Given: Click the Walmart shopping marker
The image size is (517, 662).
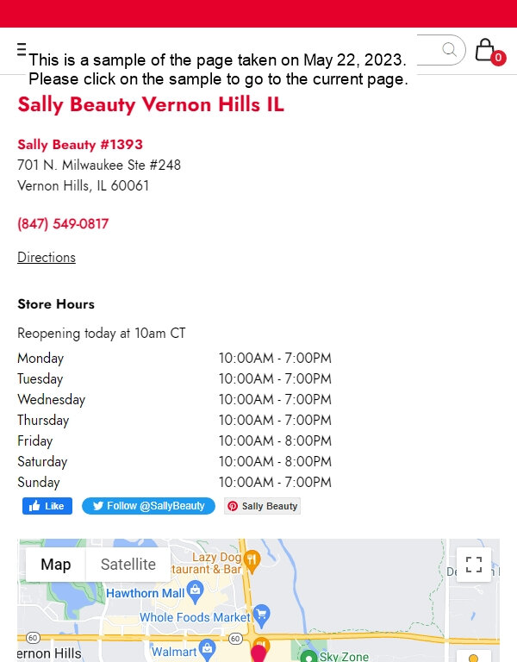Looking at the screenshot, I should pos(207,647).
